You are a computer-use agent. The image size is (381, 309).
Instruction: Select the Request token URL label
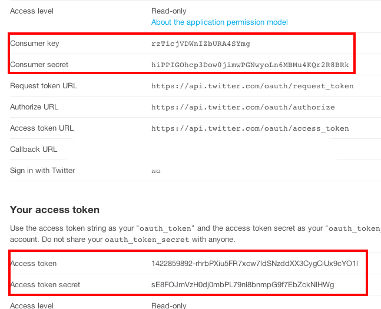pos(44,86)
